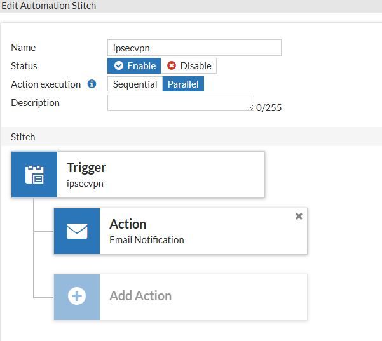The image size is (382, 341).
Task: Open the Trigger card title
Action: pyautogui.click(x=86, y=168)
